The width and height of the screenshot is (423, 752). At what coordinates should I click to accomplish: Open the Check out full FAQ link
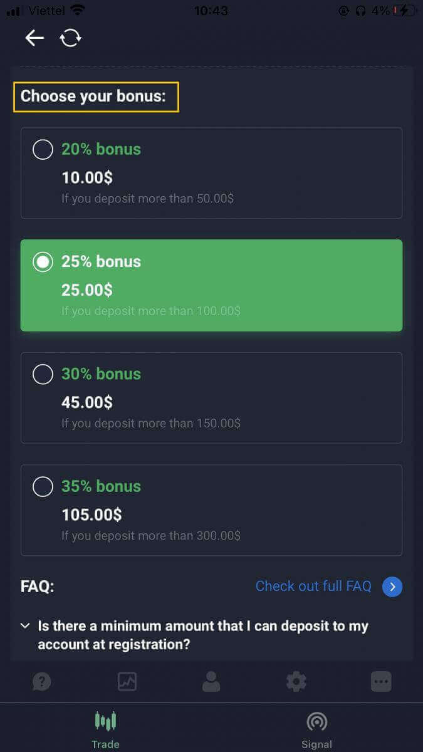pos(313,587)
